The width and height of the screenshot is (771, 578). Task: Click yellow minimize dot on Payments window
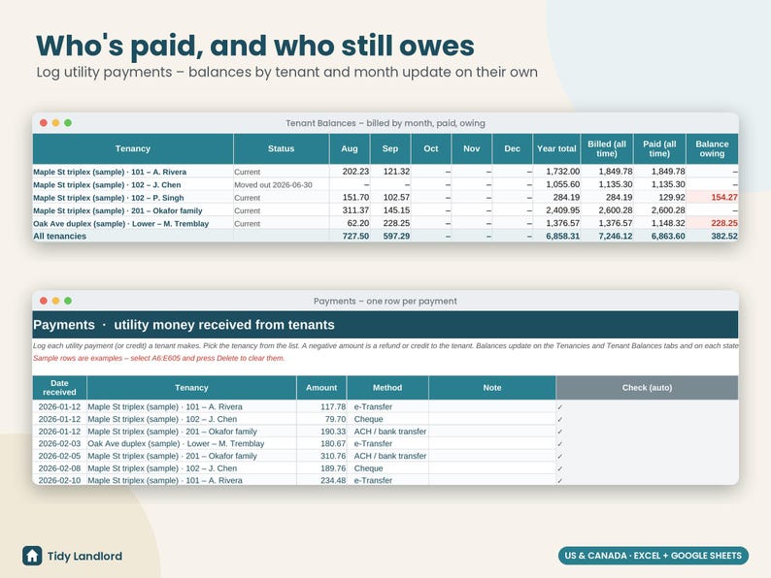tap(55, 301)
